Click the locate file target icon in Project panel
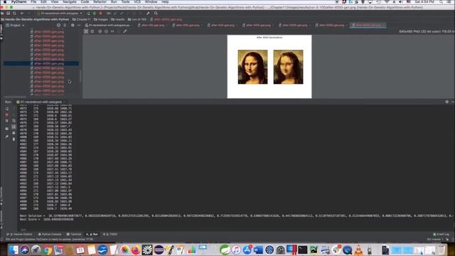The image size is (455, 256). click(58, 26)
